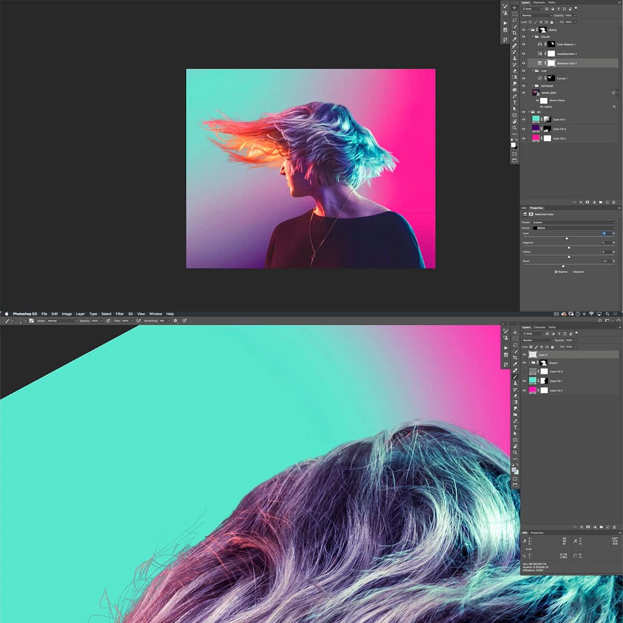The height and width of the screenshot is (623, 623).
Task: Click the Curves 1 adjustment layer icon
Action: click(540, 78)
